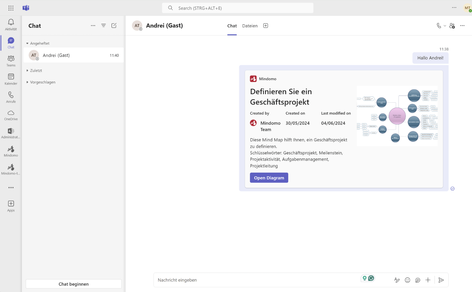Open Kalender in the sidebar
472x292 pixels.
click(x=11, y=79)
